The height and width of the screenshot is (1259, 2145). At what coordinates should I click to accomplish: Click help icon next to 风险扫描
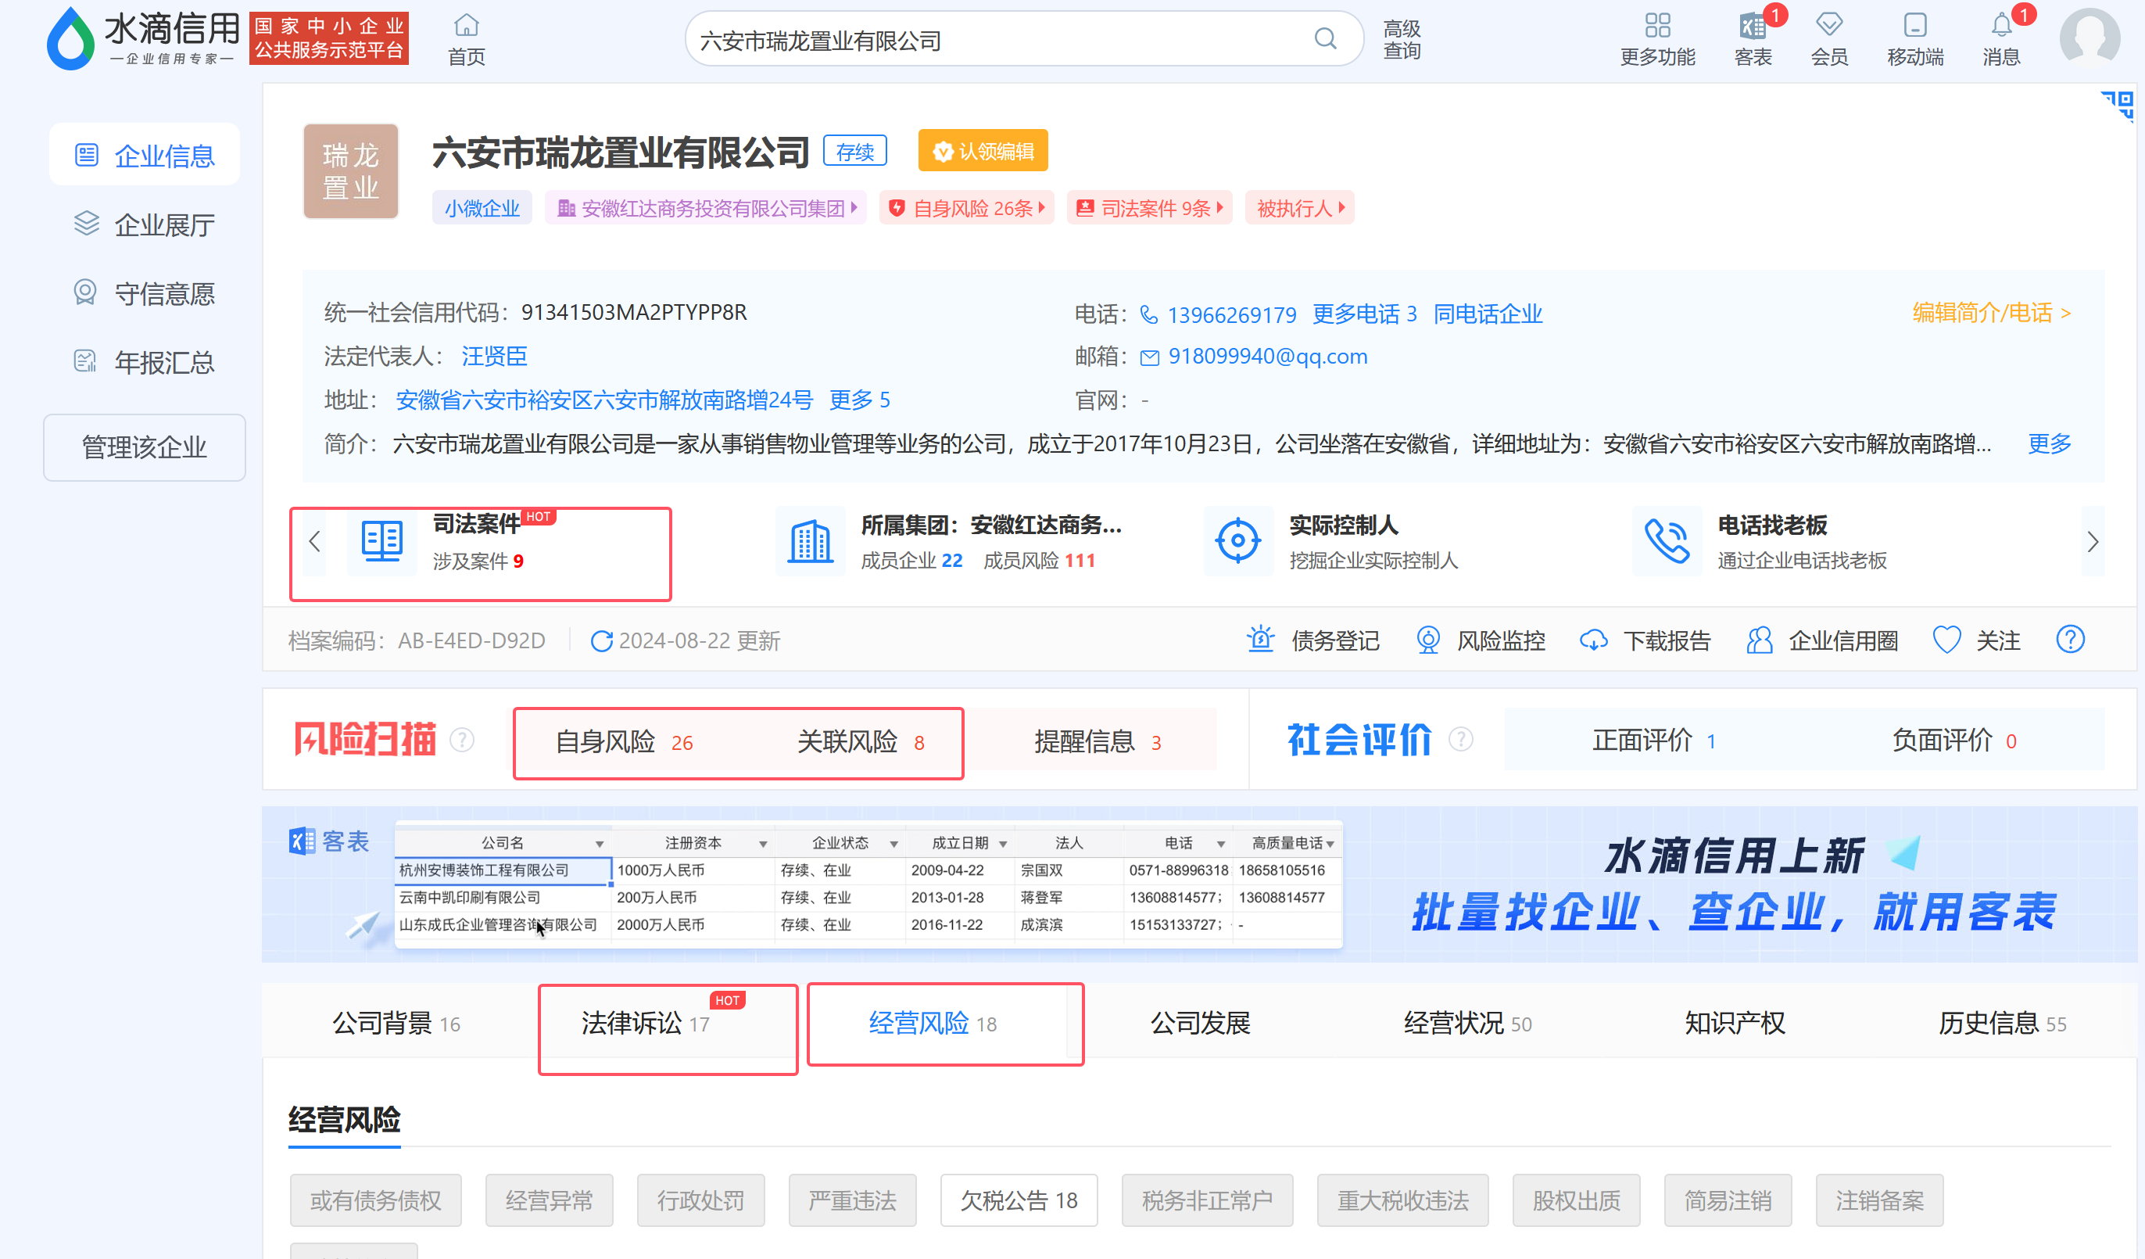pyautogui.click(x=461, y=740)
